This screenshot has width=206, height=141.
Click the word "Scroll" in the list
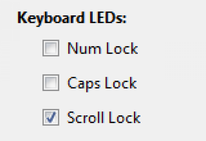(x=85, y=118)
